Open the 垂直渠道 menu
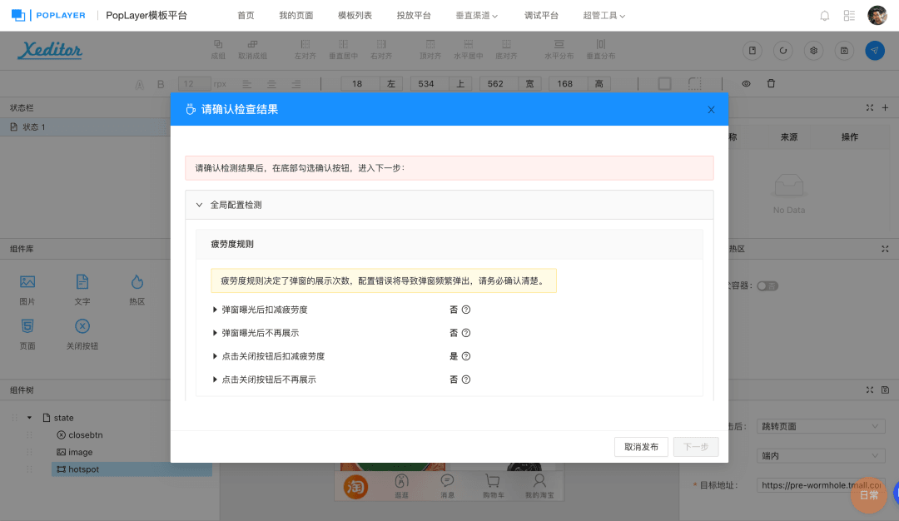 [476, 16]
